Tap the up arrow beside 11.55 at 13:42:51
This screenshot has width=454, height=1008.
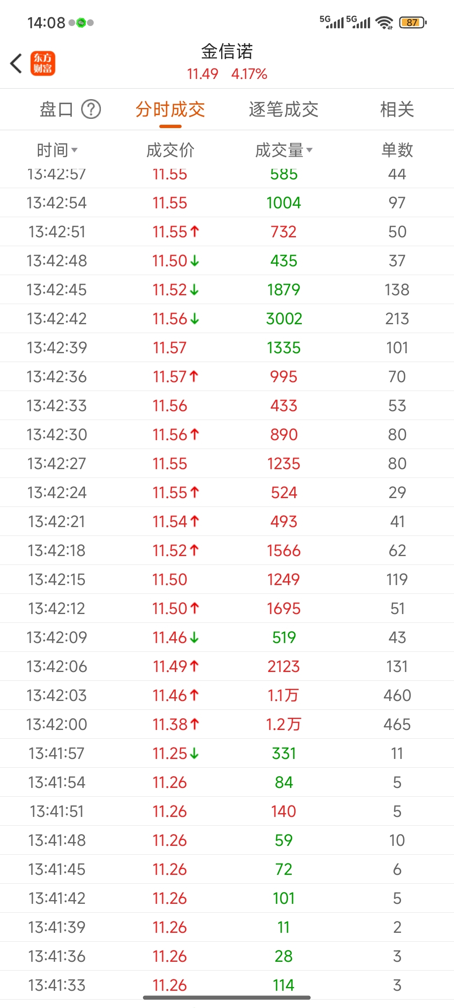[194, 231]
